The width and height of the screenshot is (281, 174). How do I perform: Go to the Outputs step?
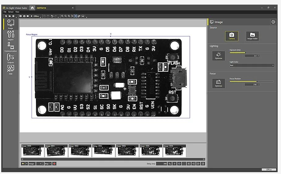[x=10, y=58]
